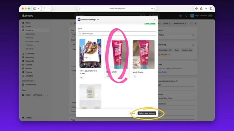Open Transfers under Products
The width and height of the screenshot is (234, 131).
30,45
